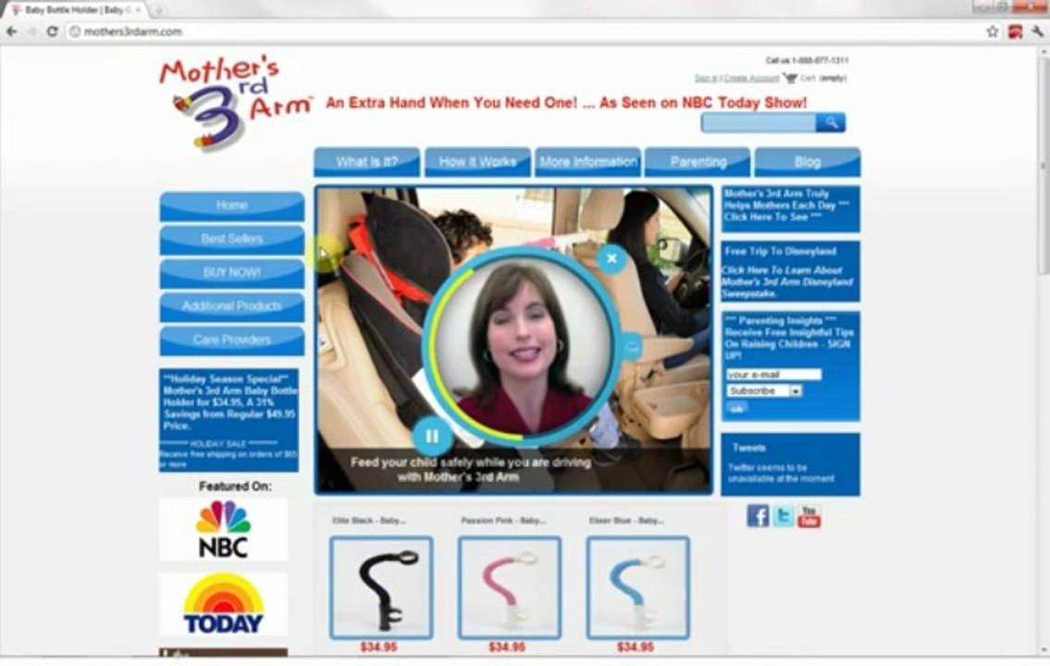1050x666 pixels.
Task: Click the newsletter ok button
Action: [x=736, y=408]
